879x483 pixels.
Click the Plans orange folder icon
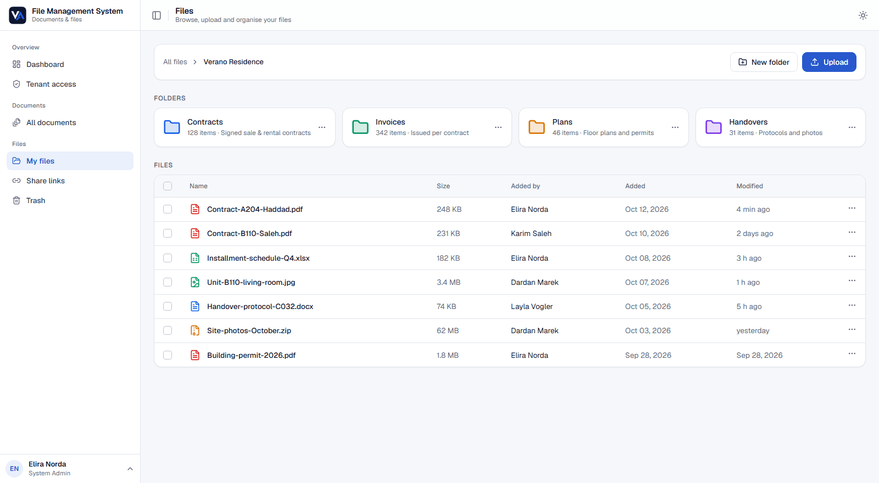pos(537,127)
